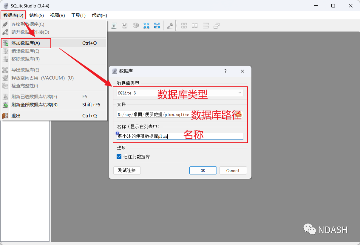Click the question mark help button in dialog
The width and height of the screenshot is (360, 245).
click(225, 71)
